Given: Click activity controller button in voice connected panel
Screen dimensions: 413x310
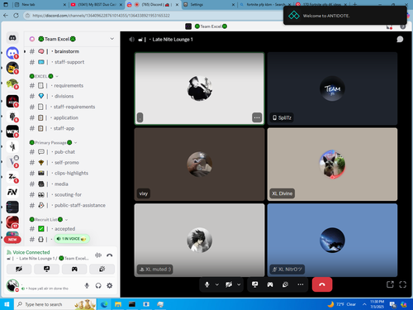Looking at the screenshot, I should 74,269.
